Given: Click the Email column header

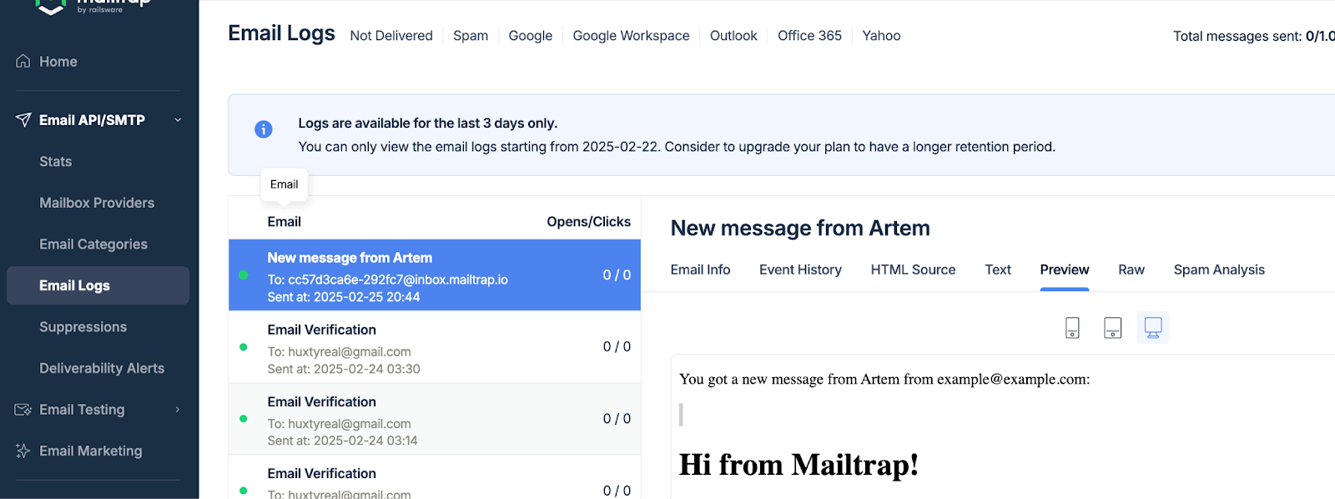Looking at the screenshot, I should click(284, 222).
